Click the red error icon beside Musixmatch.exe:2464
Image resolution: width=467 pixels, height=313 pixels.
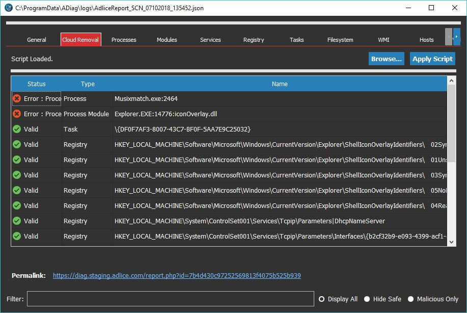[17, 99]
